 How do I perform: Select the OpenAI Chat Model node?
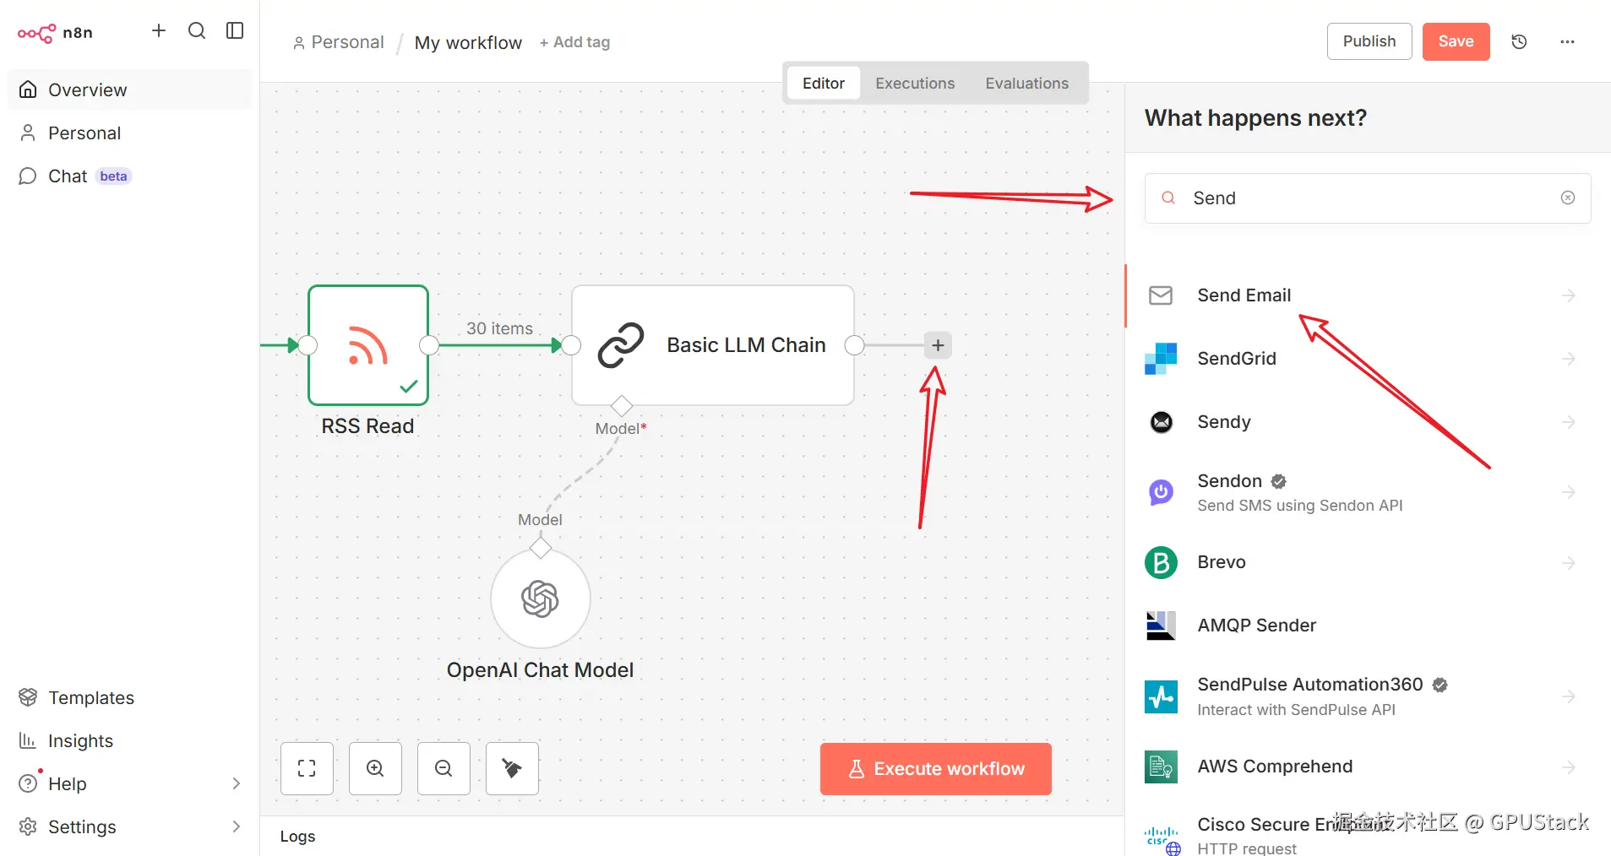pyautogui.click(x=541, y=599)
